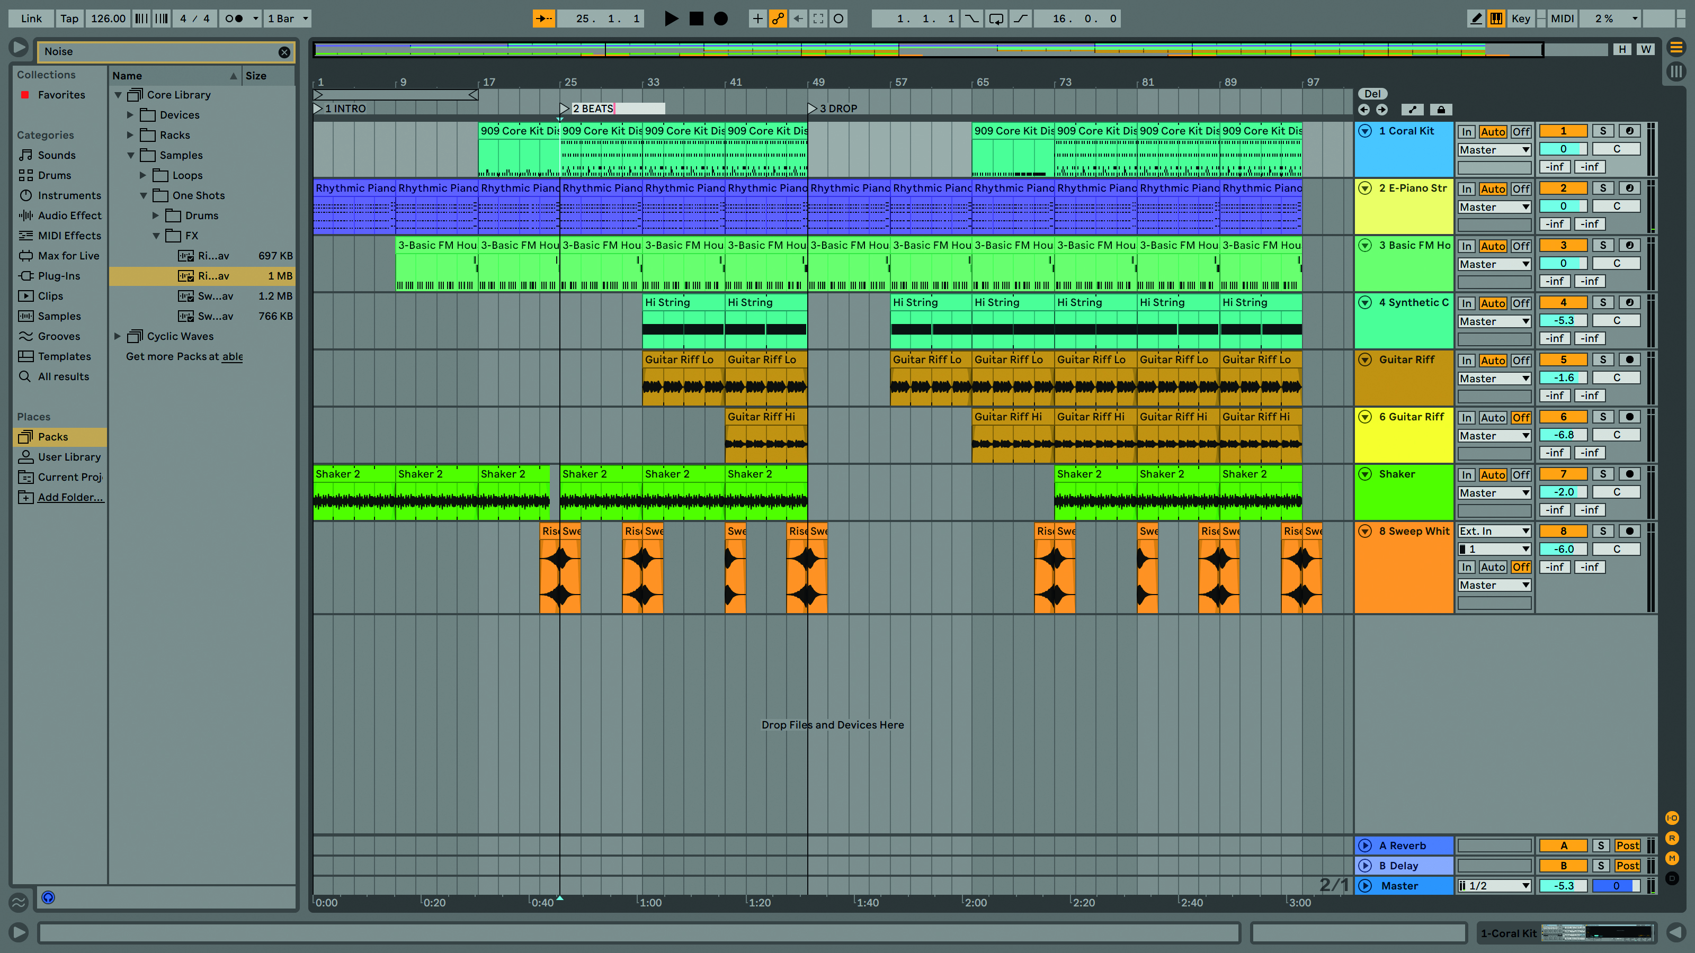Open Max for Live category
Viewport: 1695px width, 953px height.
(x=59, y=256)
